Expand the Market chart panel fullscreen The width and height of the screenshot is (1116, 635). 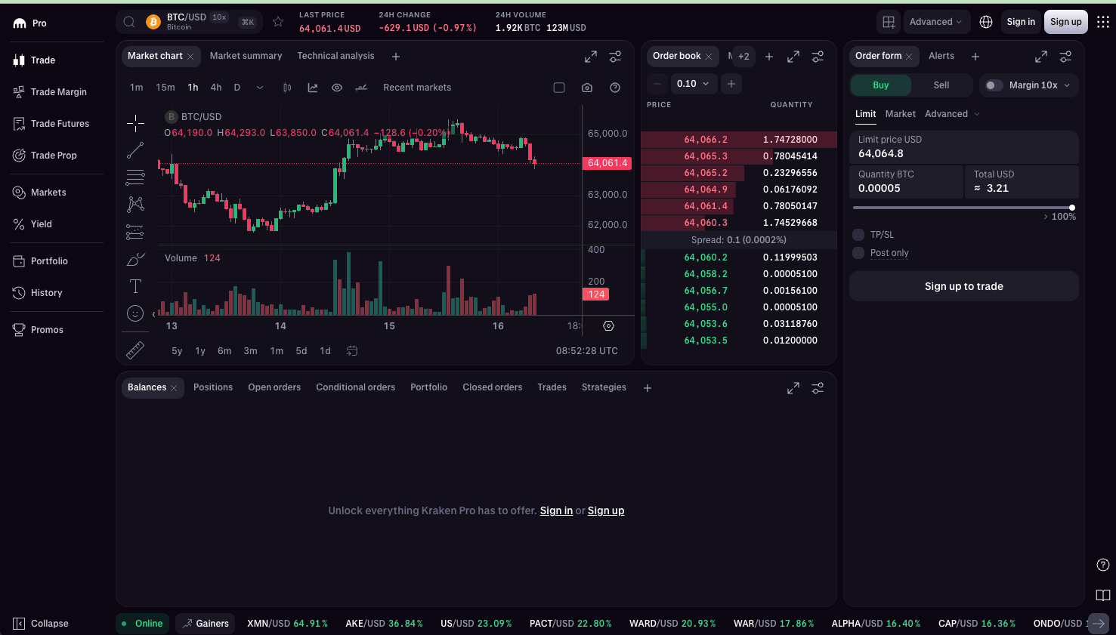[x=591, y=57]
